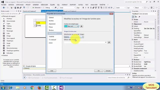Click the bulleted list toolbar icon

click(106, 8)
